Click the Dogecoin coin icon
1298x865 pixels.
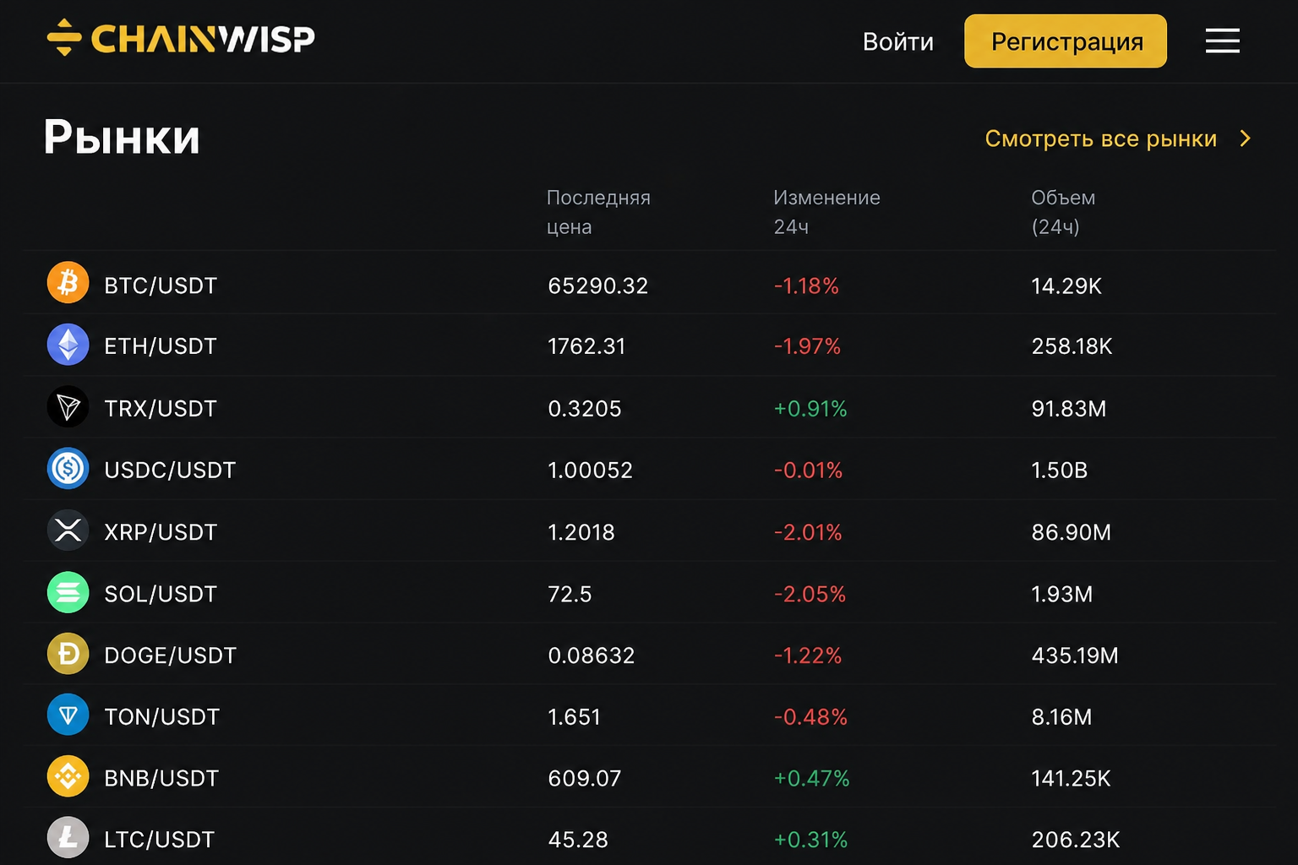point(68,654)
